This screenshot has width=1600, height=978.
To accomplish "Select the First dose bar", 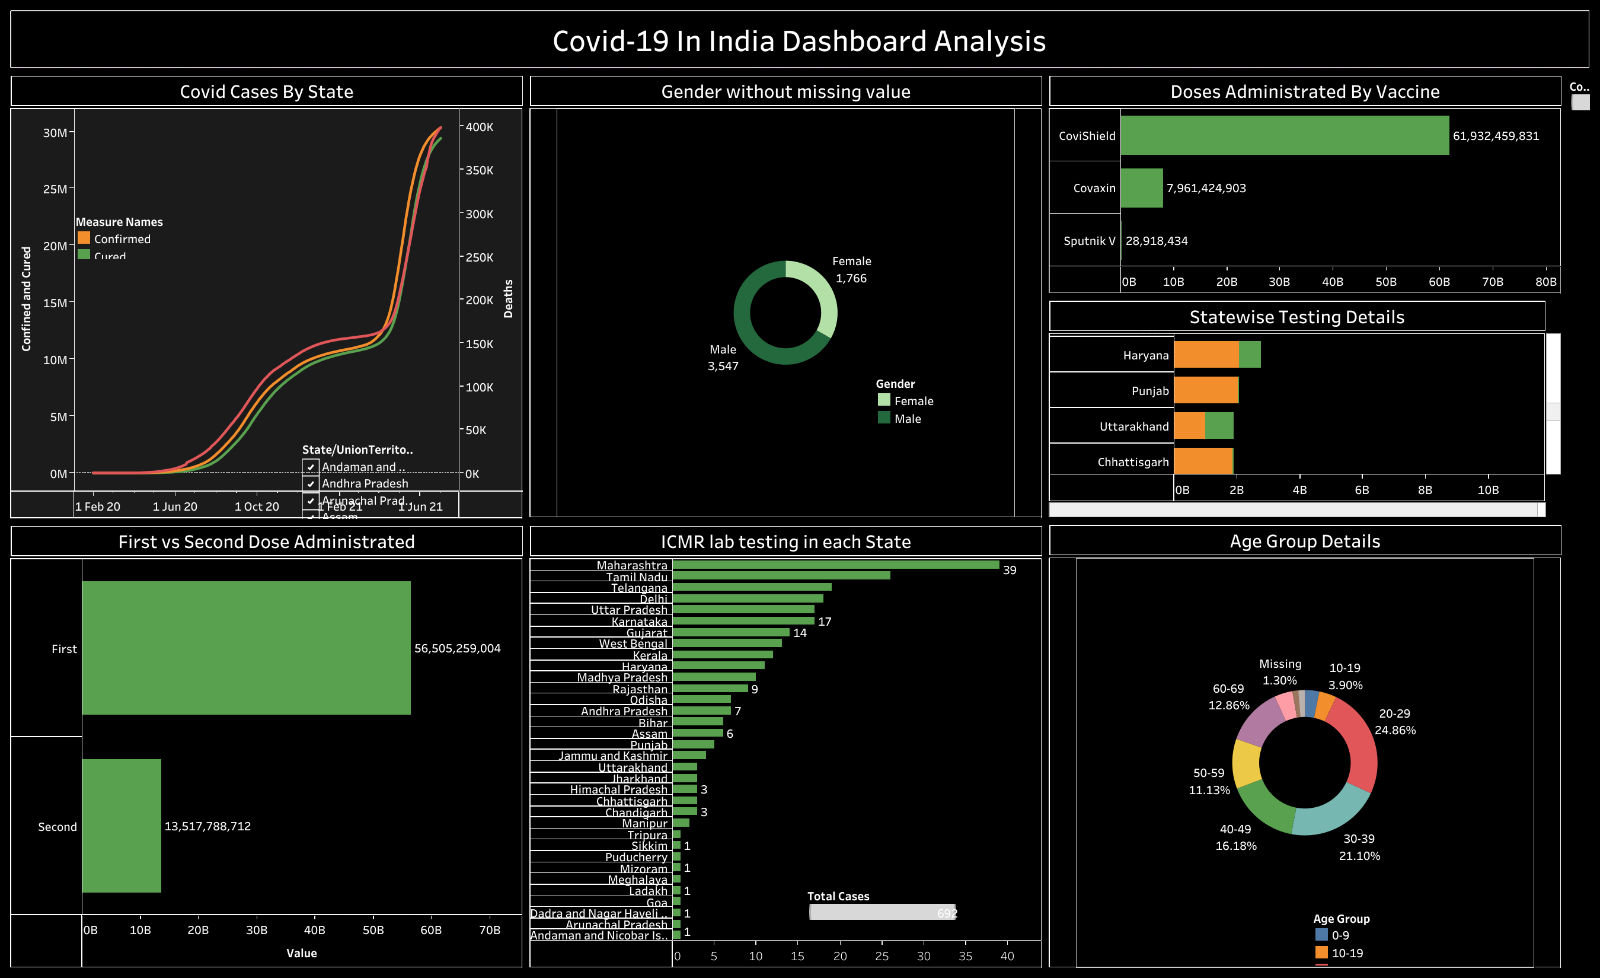I will pyautogui.click(x=247, y=648).
